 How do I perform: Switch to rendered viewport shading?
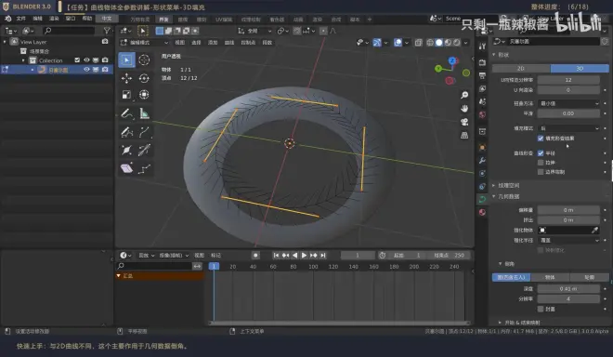457,42
